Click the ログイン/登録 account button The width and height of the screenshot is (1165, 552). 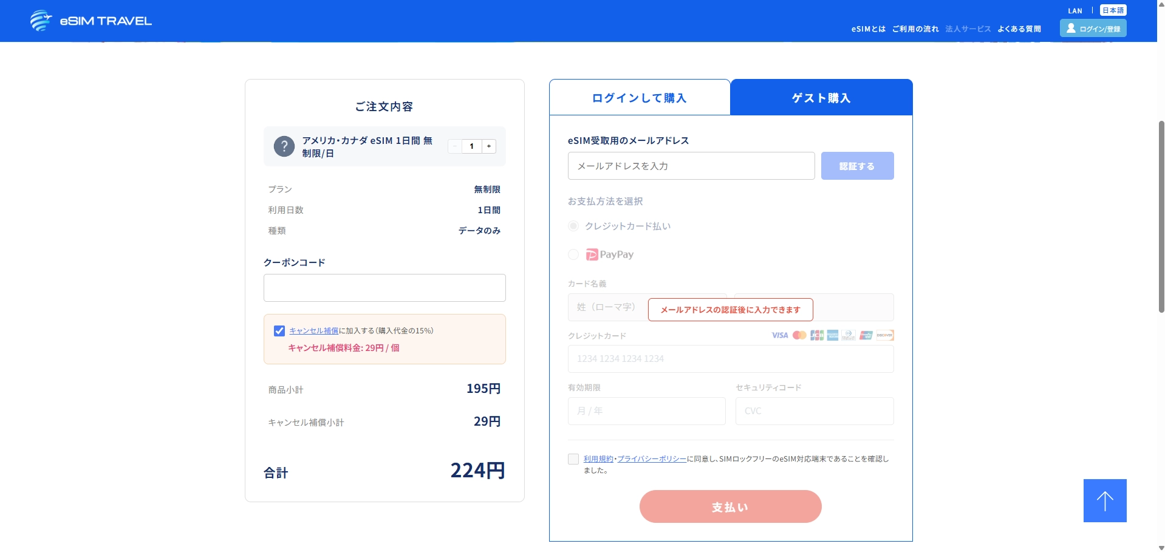[1093, 28]
